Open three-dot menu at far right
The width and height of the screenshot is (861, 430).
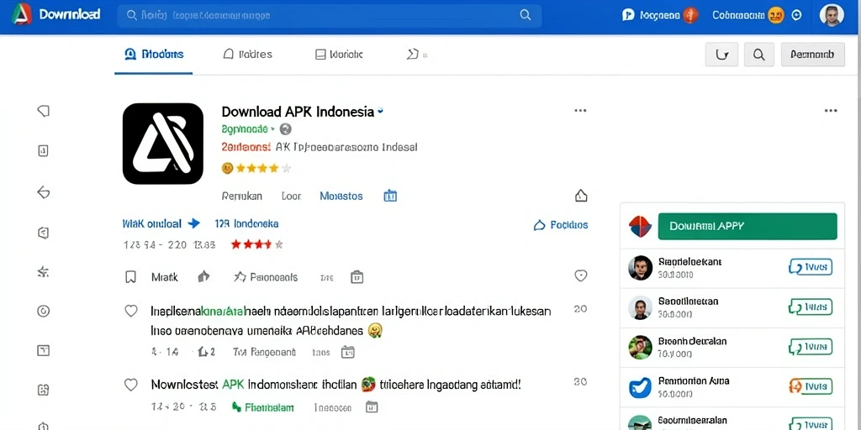831,111
